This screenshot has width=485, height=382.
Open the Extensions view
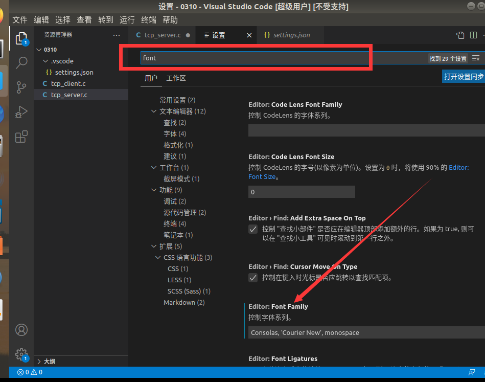click(x=21, y=137)
